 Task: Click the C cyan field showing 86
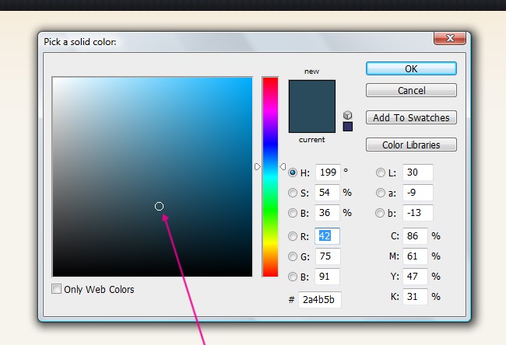(x=416, y=235)
